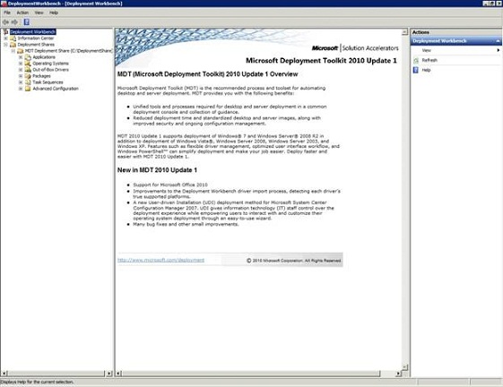Click the Back arrow toolbar icon
This screenshot has height=387, width=503.
pyautogui.click(x=5, y=22)
